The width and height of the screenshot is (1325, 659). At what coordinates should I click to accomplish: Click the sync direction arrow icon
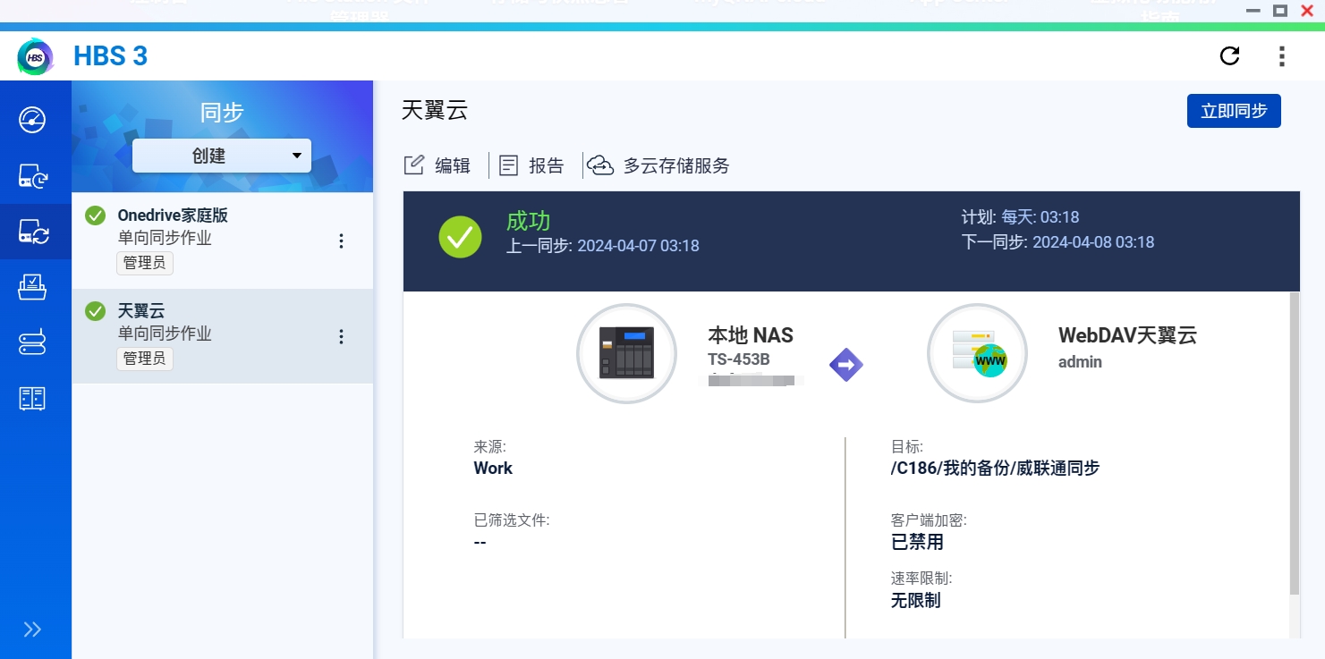click(846, 364)
